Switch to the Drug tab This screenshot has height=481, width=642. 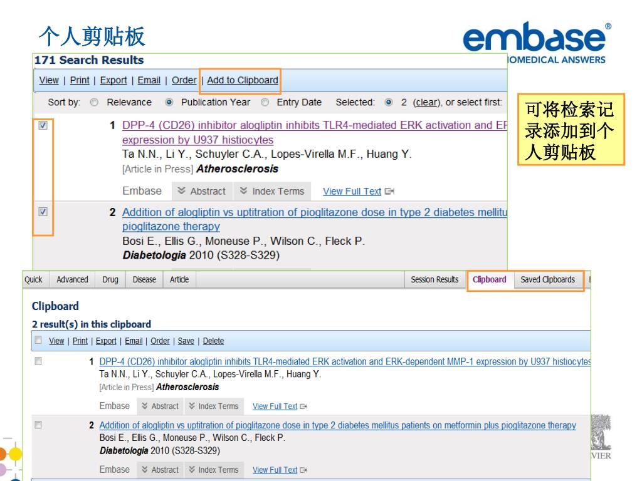point(110,279)
